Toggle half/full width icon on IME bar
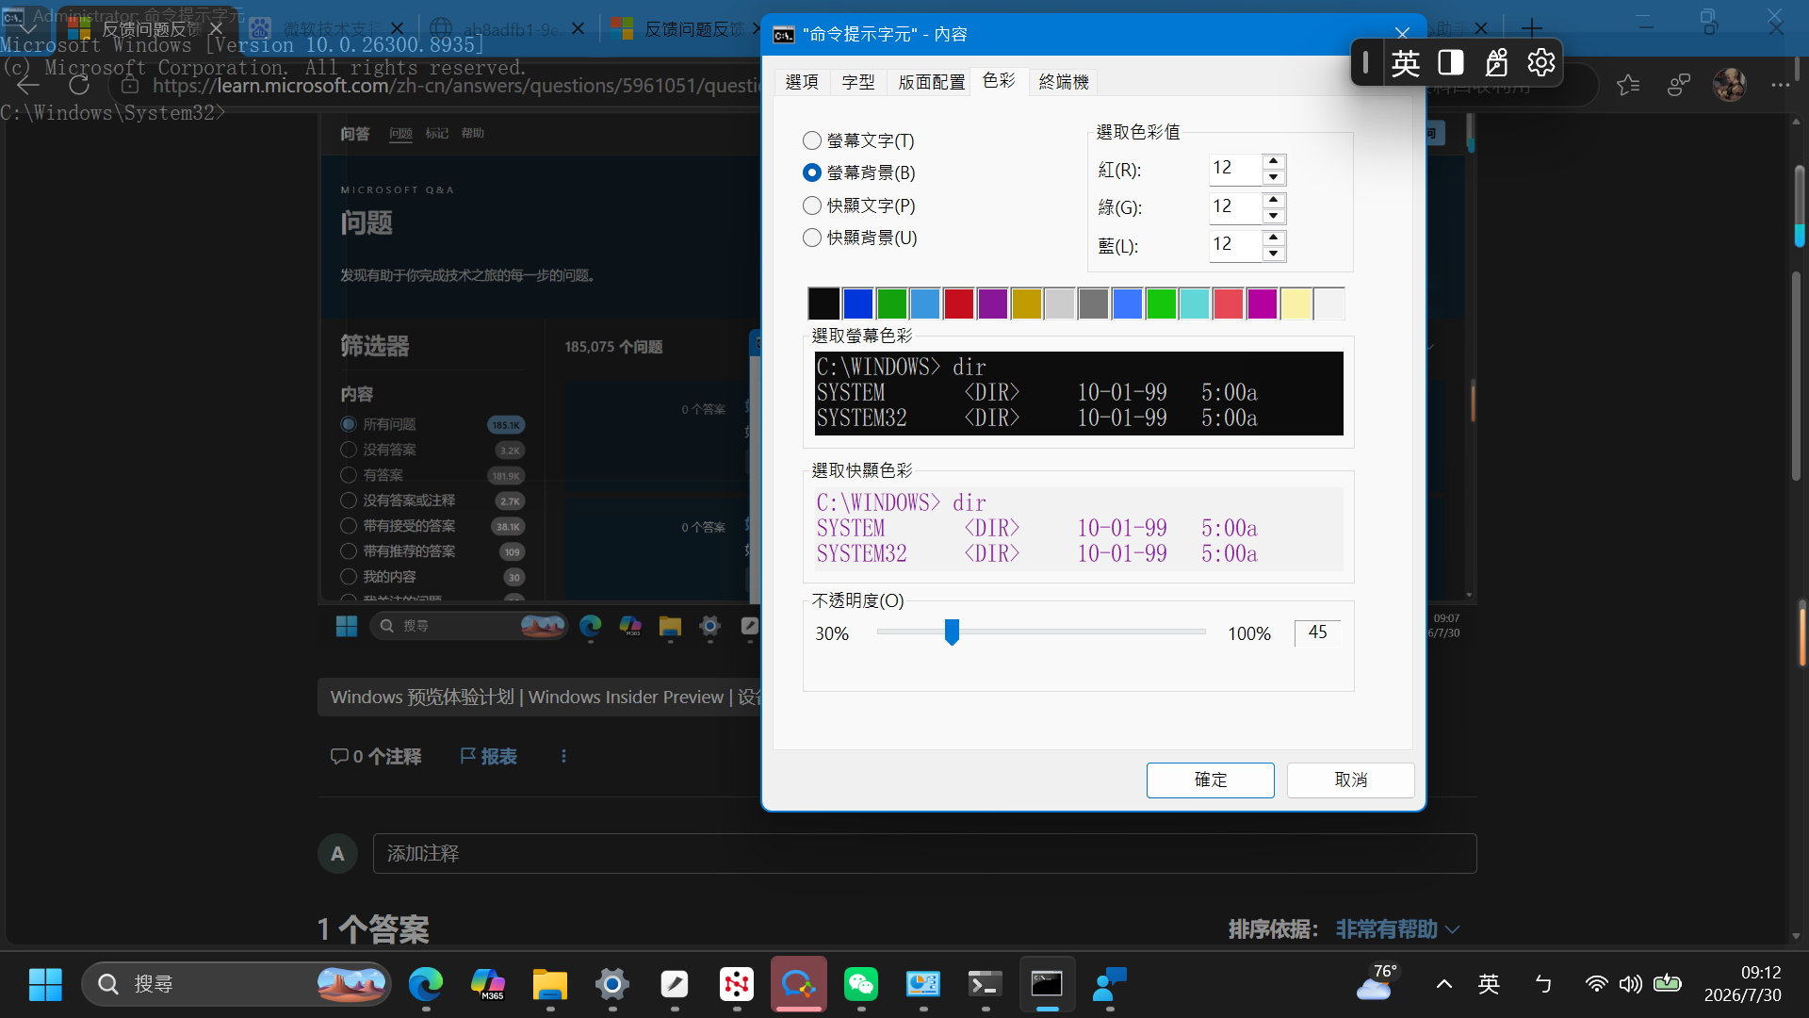 1450,62
